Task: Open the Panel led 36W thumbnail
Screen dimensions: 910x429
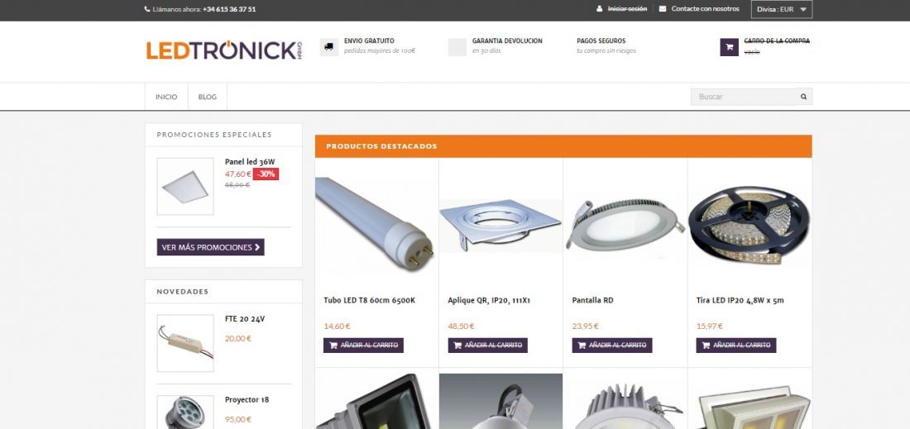Action: coord(185,186)
